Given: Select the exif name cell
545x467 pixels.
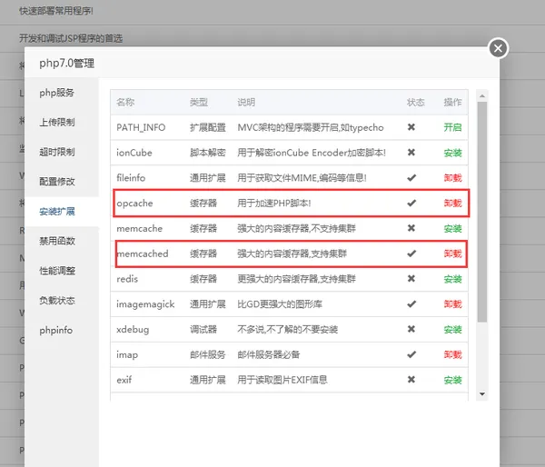Looking at the screenshot, I should [124, 380].
